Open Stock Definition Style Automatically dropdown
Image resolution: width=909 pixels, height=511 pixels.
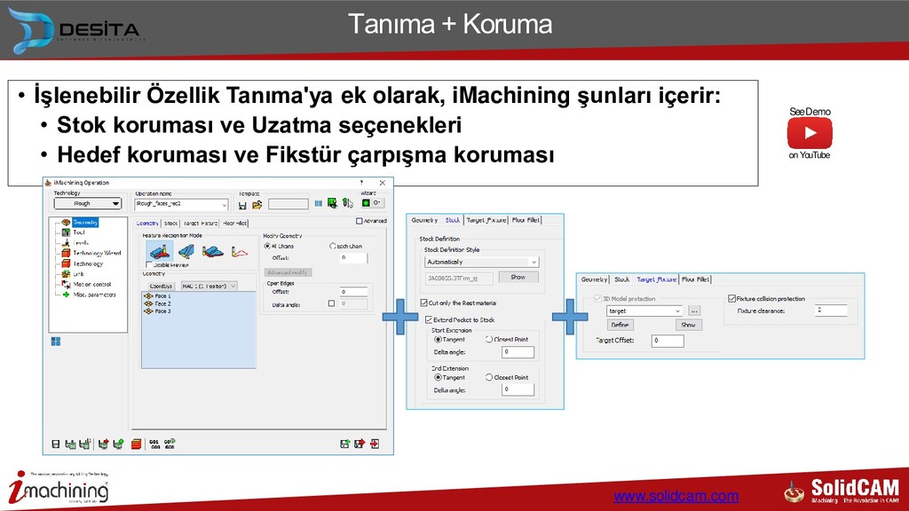482,262
